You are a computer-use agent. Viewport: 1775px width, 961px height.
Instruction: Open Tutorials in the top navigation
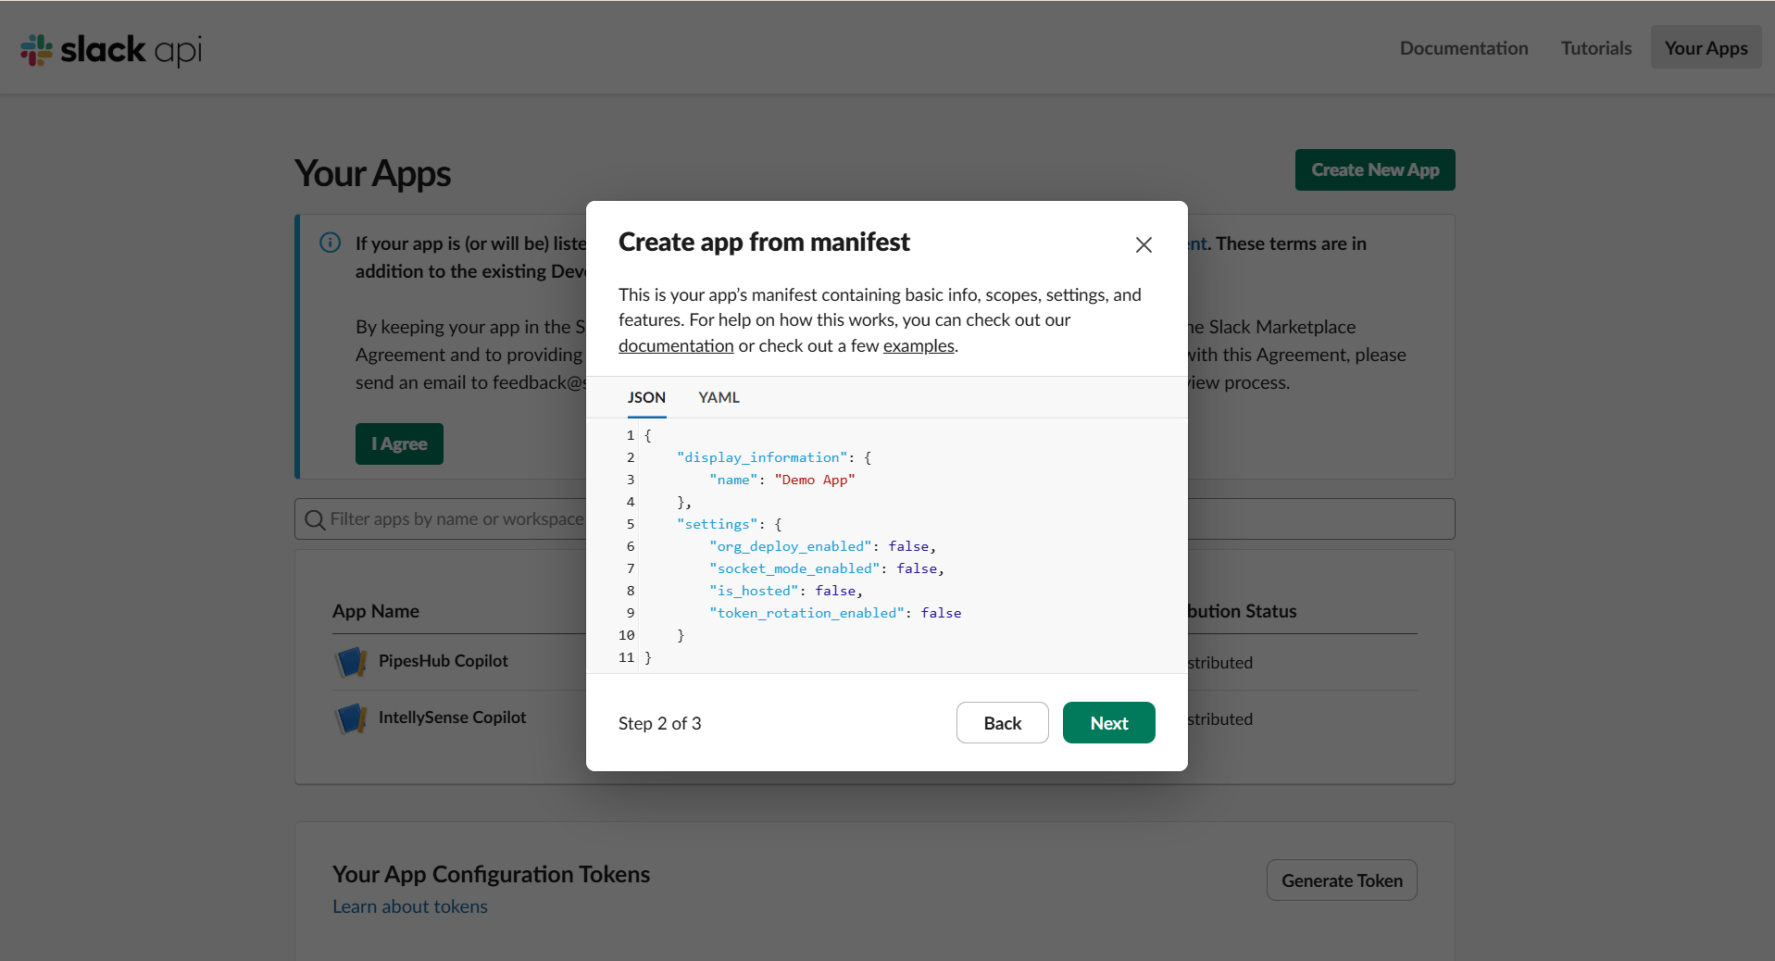click(x=1596, y=48)
